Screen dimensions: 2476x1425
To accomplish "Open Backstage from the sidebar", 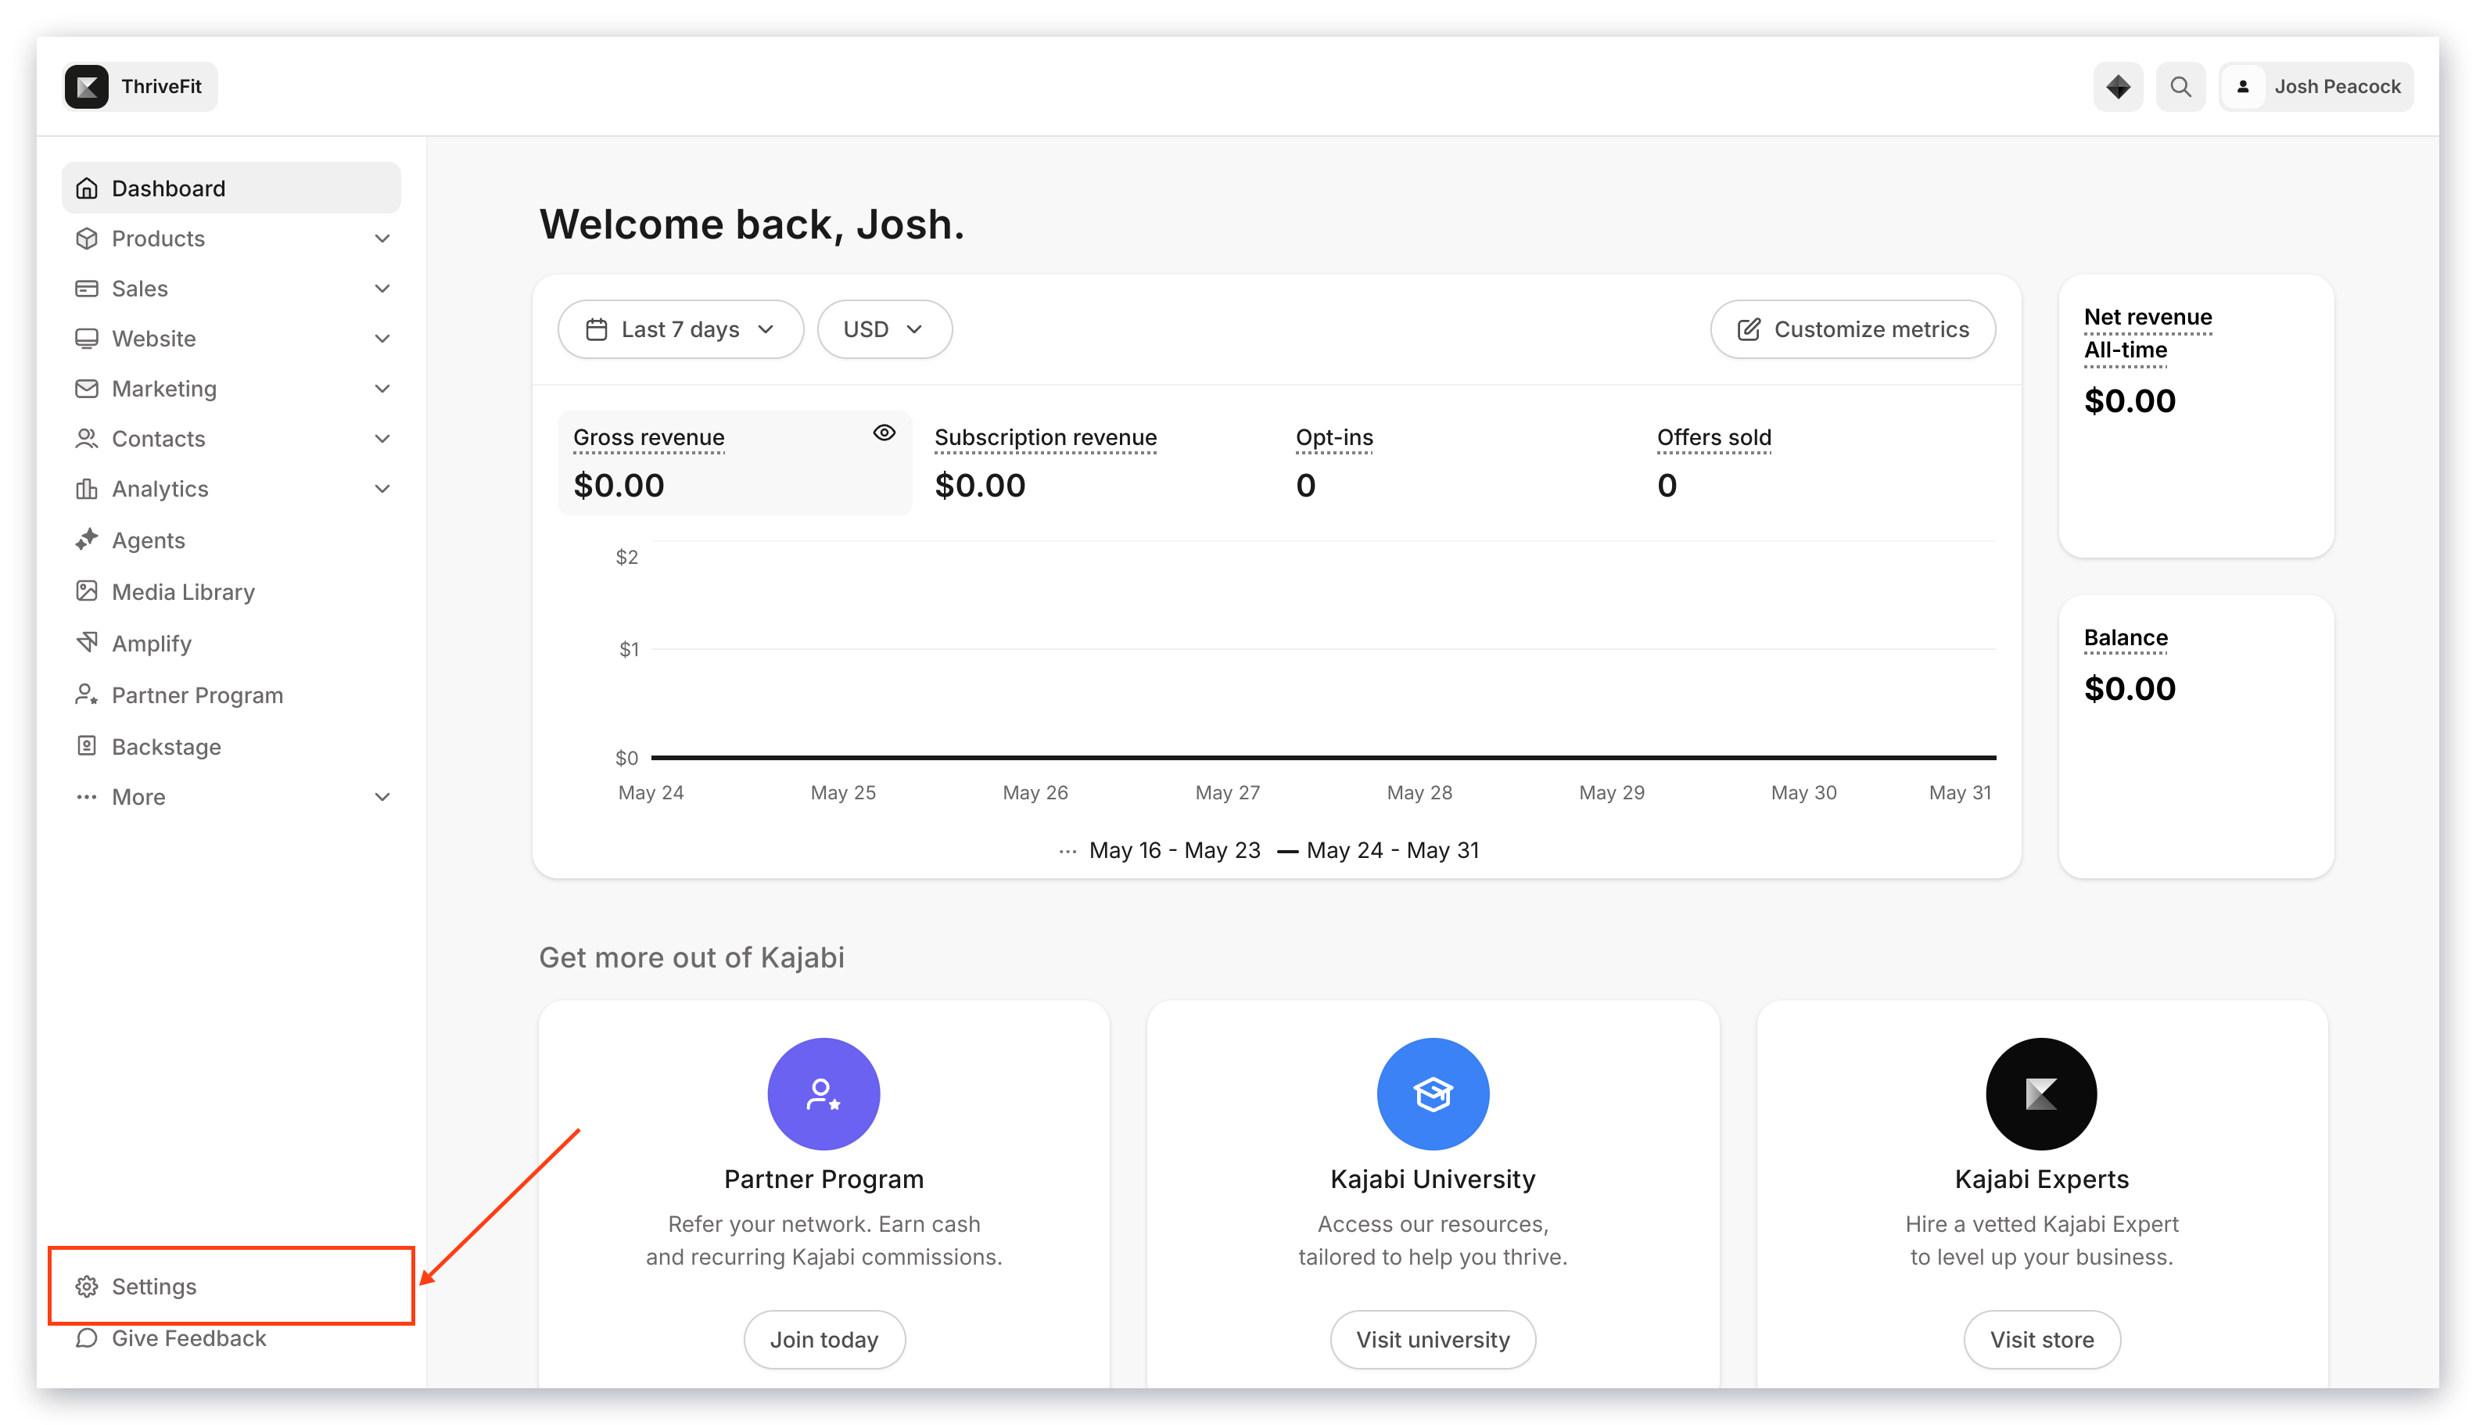I will tap(231, 746).
